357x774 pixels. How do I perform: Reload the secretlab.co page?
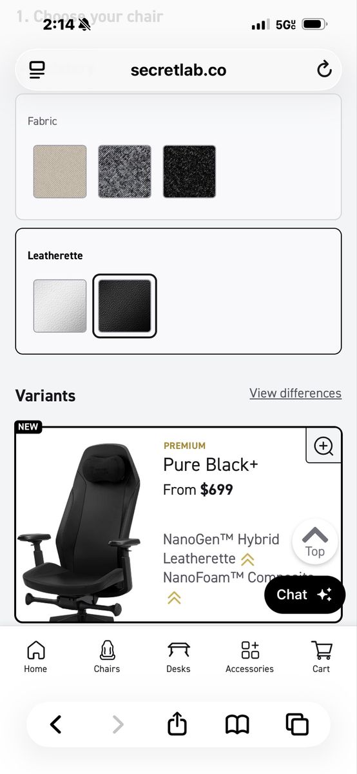click(x=324, y=69)
